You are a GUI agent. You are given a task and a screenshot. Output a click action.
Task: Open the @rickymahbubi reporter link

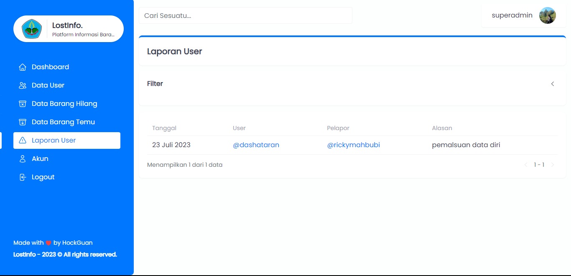coord(353,145)
